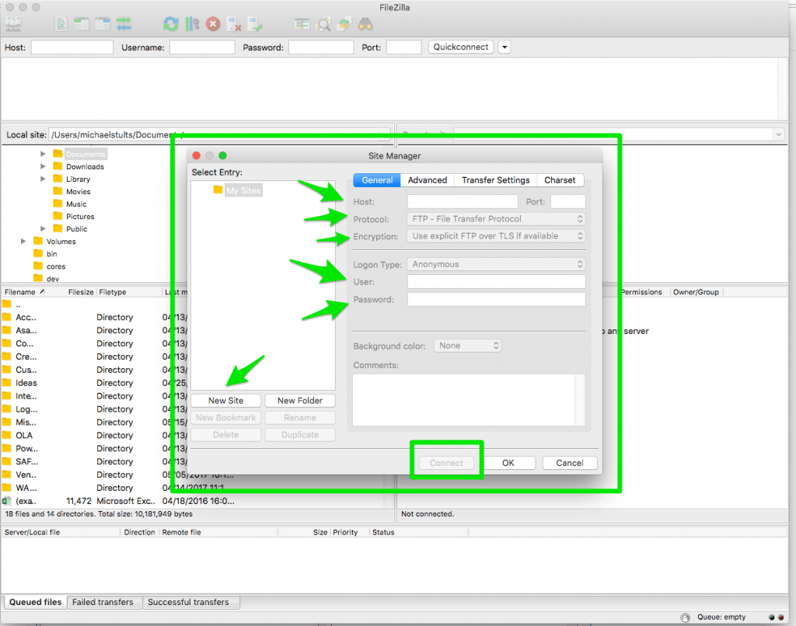Switch to the Failed transfers tab
Image resolution: width=796 pixels, height=626 pixels.
tap(103, 602)
